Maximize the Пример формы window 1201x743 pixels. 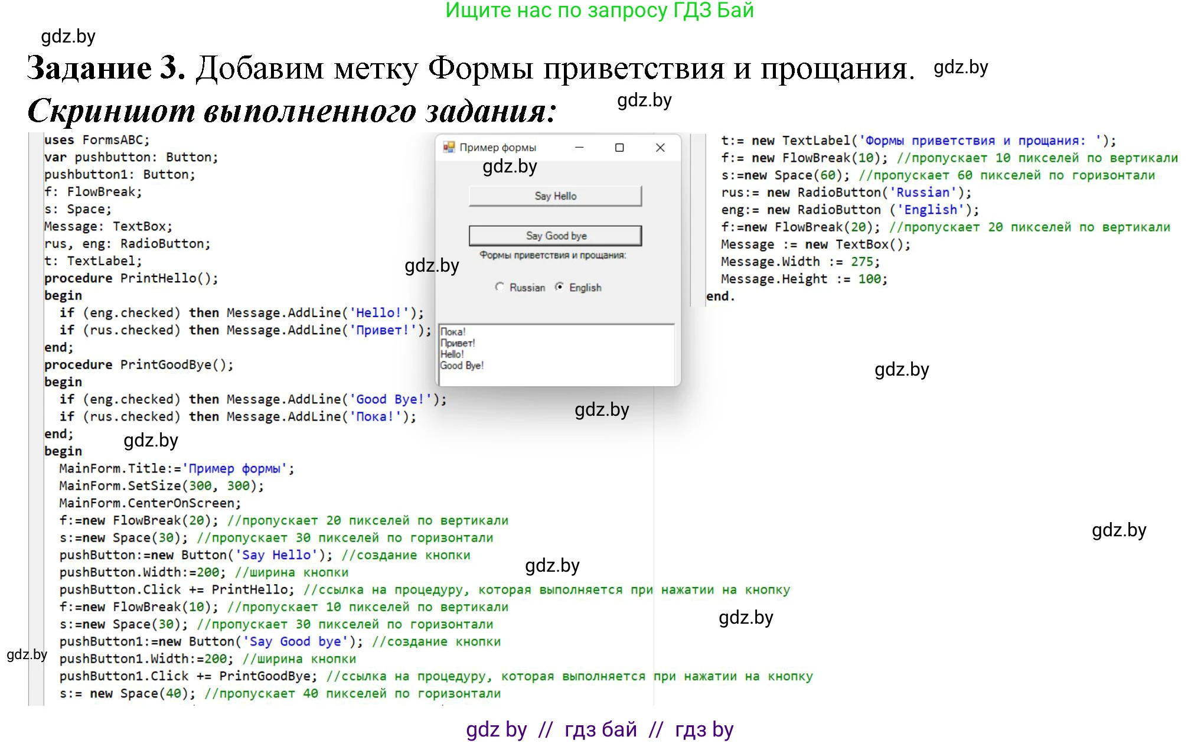click(619, 147)
